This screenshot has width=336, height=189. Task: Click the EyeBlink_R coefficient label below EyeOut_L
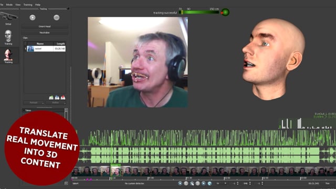(324, 117)
